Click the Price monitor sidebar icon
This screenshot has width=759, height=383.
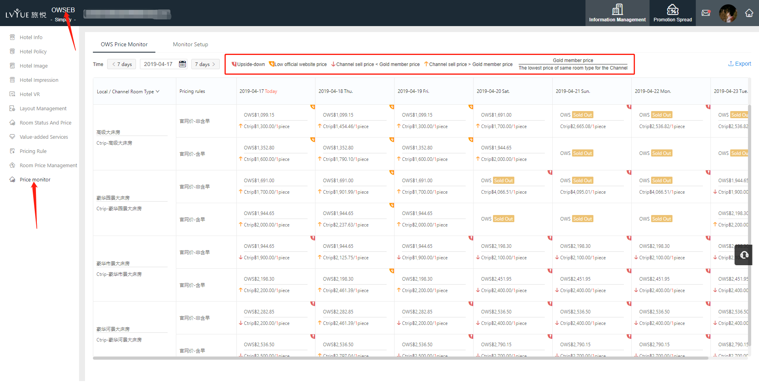coord(12,179)
